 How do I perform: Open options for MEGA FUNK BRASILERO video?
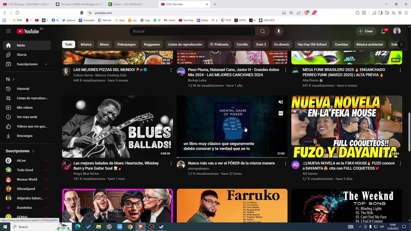(x=400, y=70)
